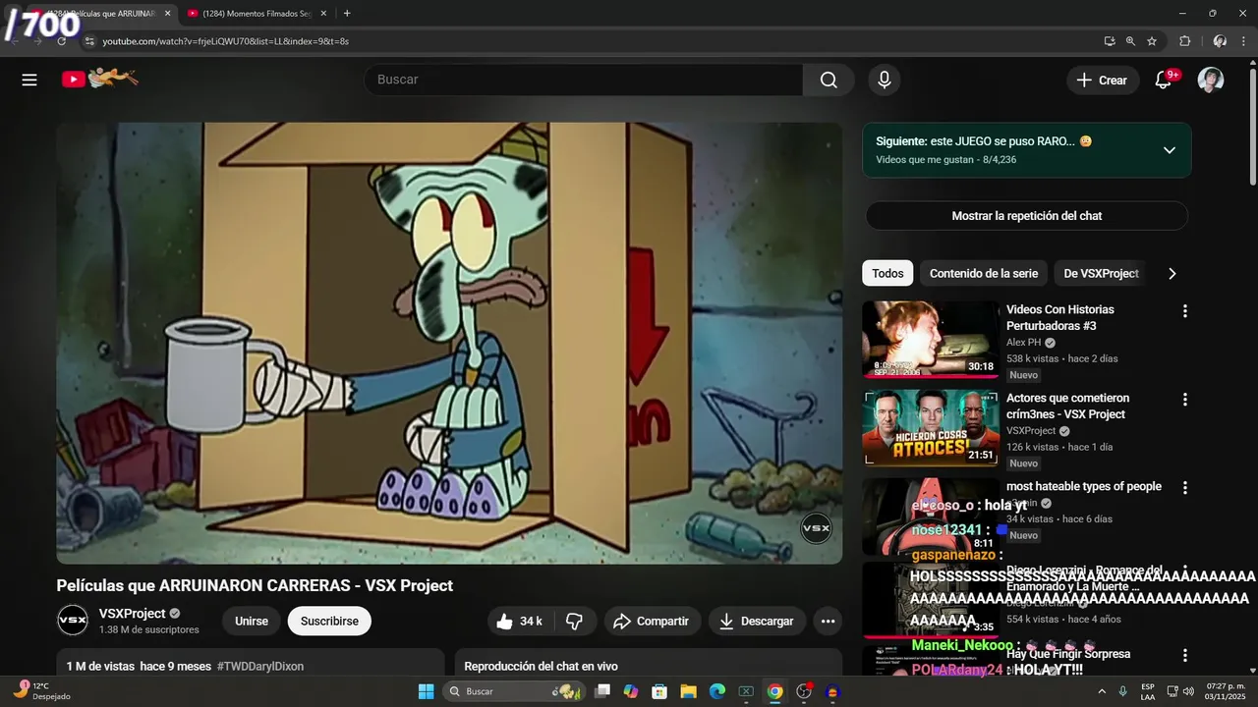
Task: Show more filter chips with right arrow
Action: [1172, 274]
